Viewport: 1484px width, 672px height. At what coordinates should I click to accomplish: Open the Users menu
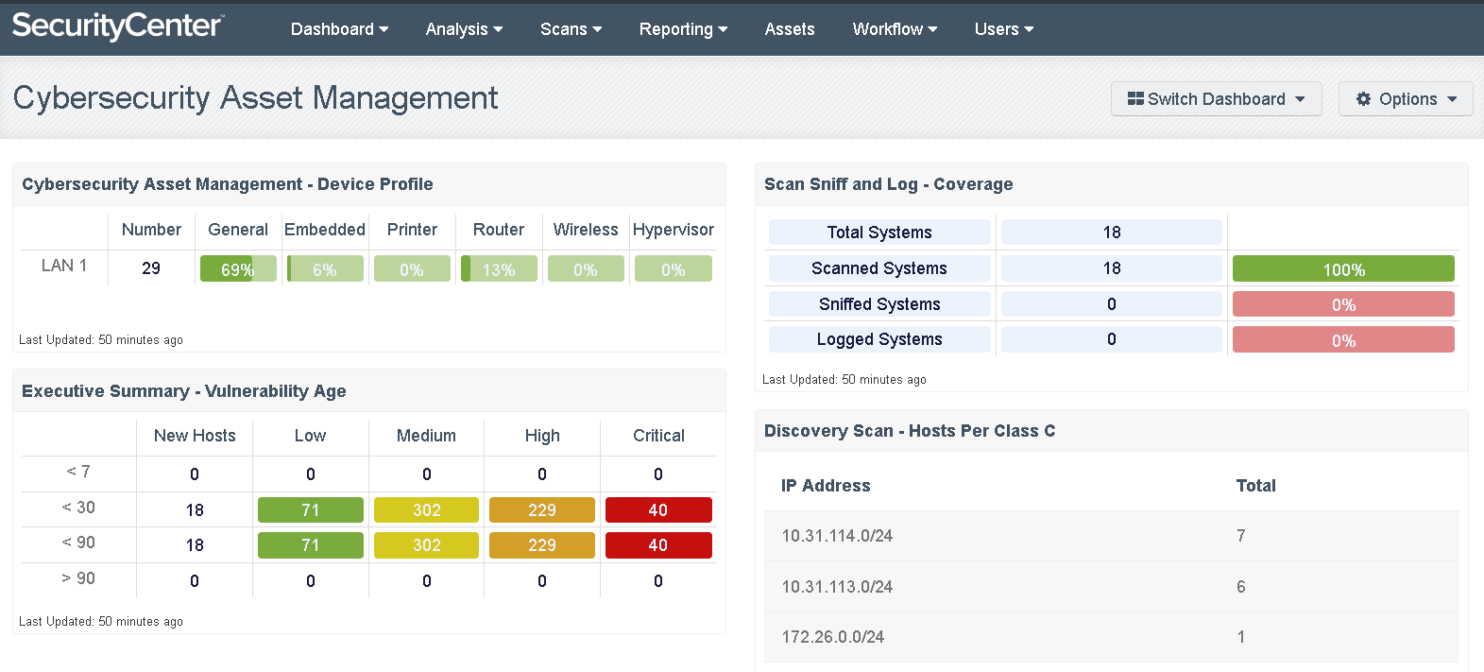(1004, 29)
